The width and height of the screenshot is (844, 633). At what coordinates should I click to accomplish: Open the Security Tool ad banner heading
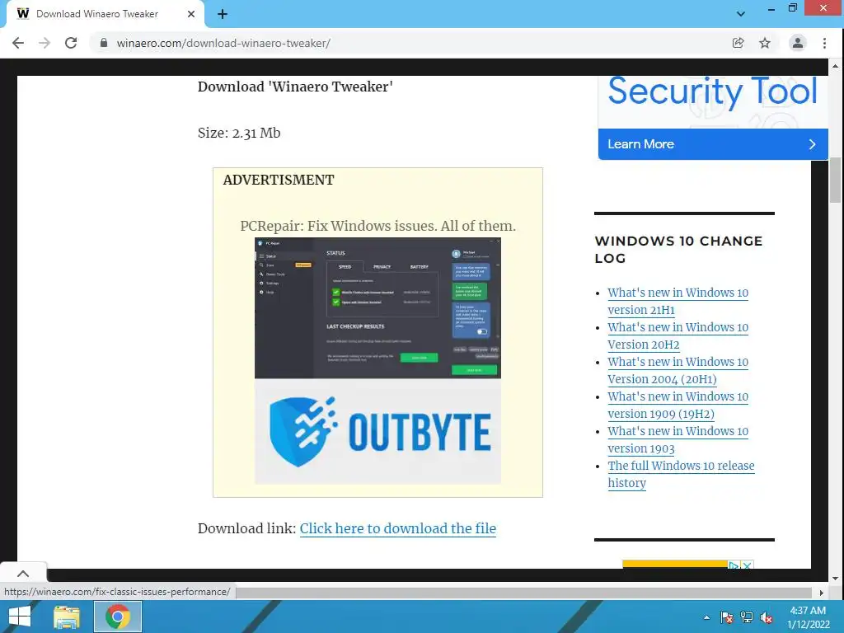pyautogui.click(x=713, y=91)
